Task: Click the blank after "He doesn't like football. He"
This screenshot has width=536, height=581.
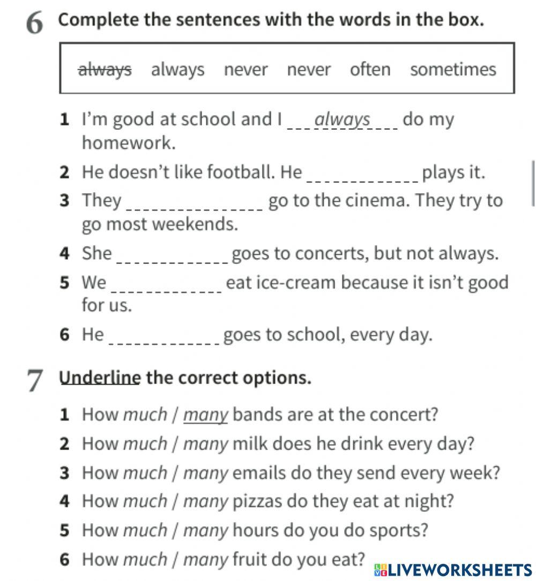Action: [x=362, y=174]
